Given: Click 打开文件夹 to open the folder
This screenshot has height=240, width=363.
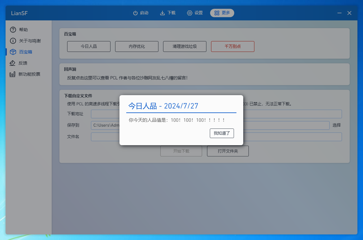Looking at the screenshot, I should 228,151.
